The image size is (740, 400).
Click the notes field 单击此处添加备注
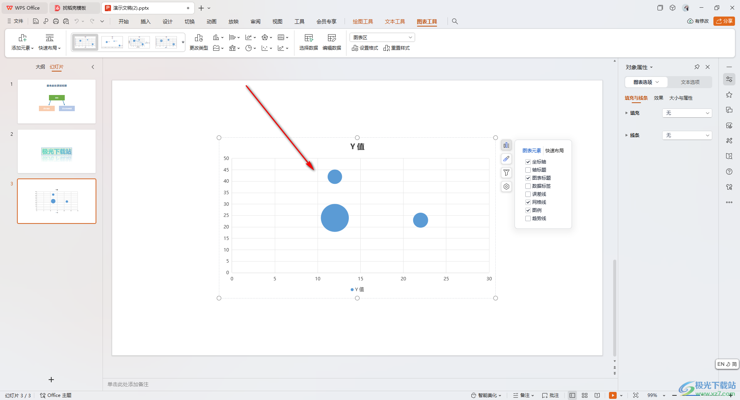tap(128, 384)
